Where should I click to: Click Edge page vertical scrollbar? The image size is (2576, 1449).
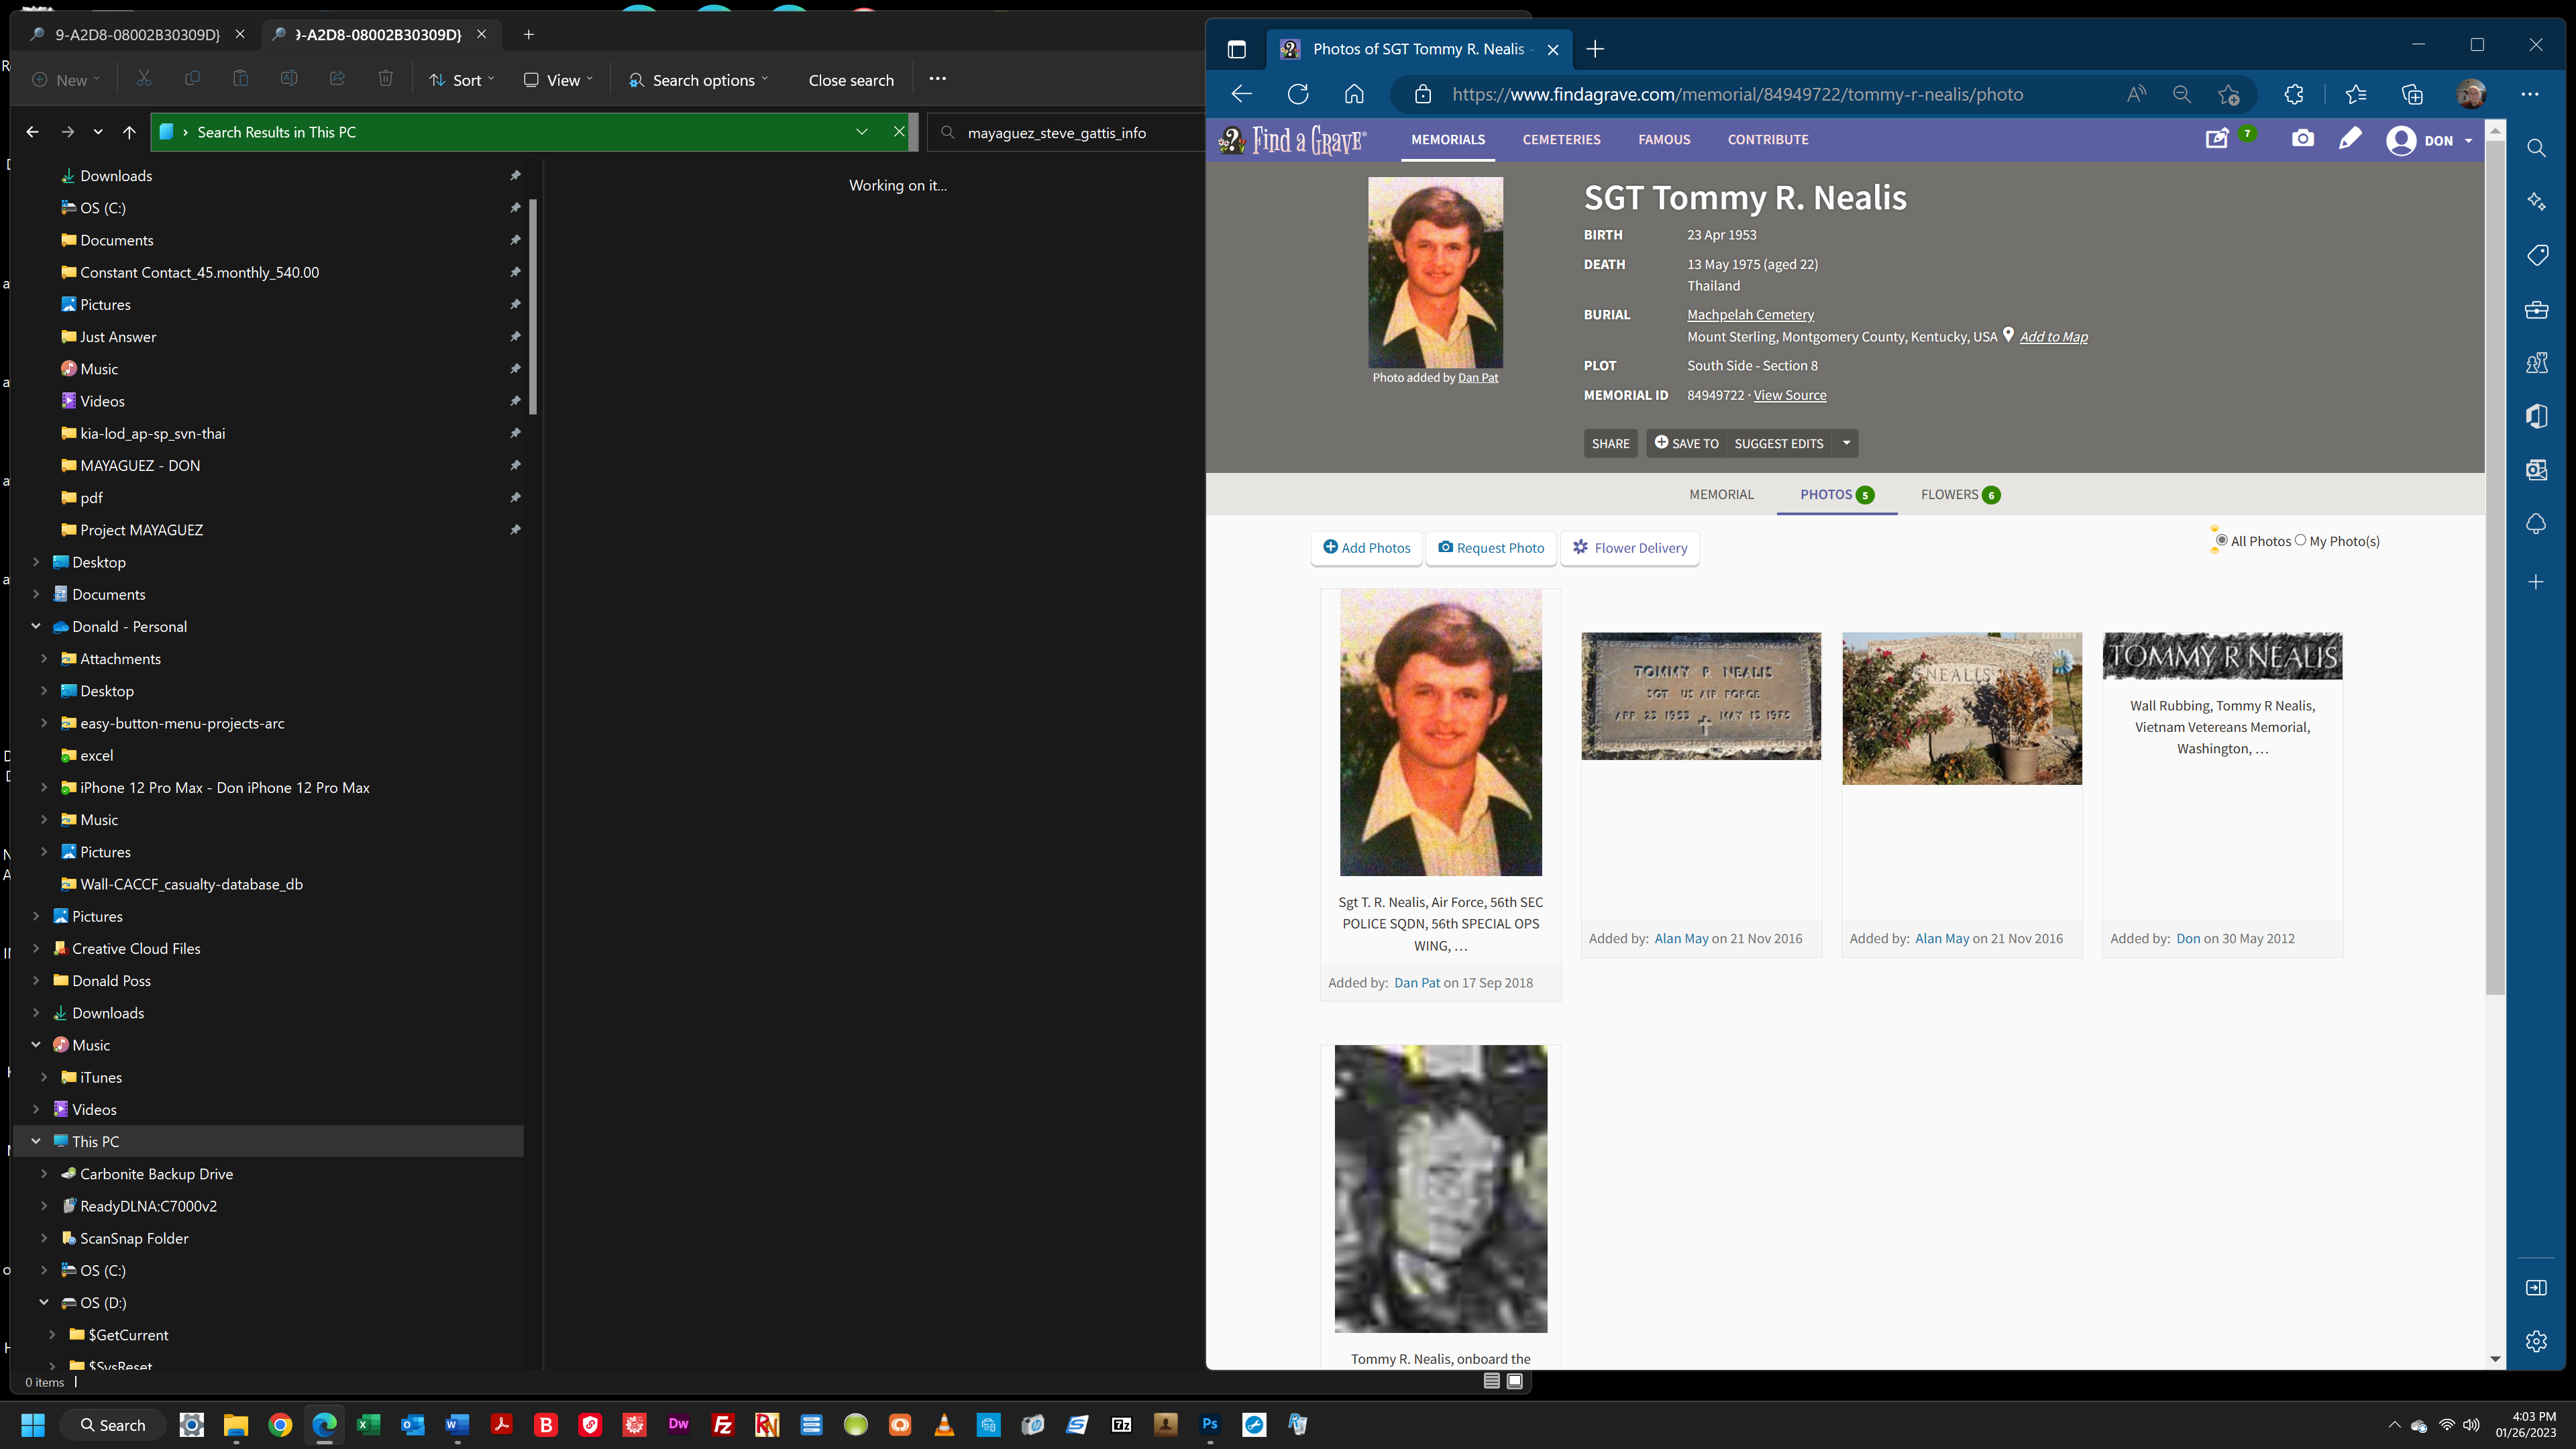tap(2495, 568)
